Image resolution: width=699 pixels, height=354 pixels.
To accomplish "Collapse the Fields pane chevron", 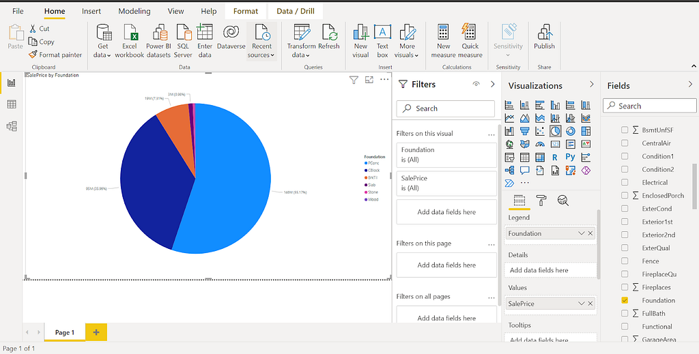I will [x=691, y=84].
